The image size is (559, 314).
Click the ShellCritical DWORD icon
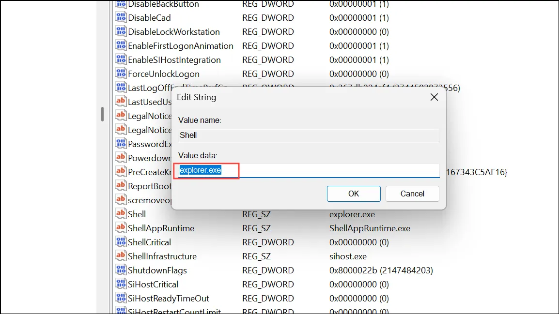[x=121, y=242]
